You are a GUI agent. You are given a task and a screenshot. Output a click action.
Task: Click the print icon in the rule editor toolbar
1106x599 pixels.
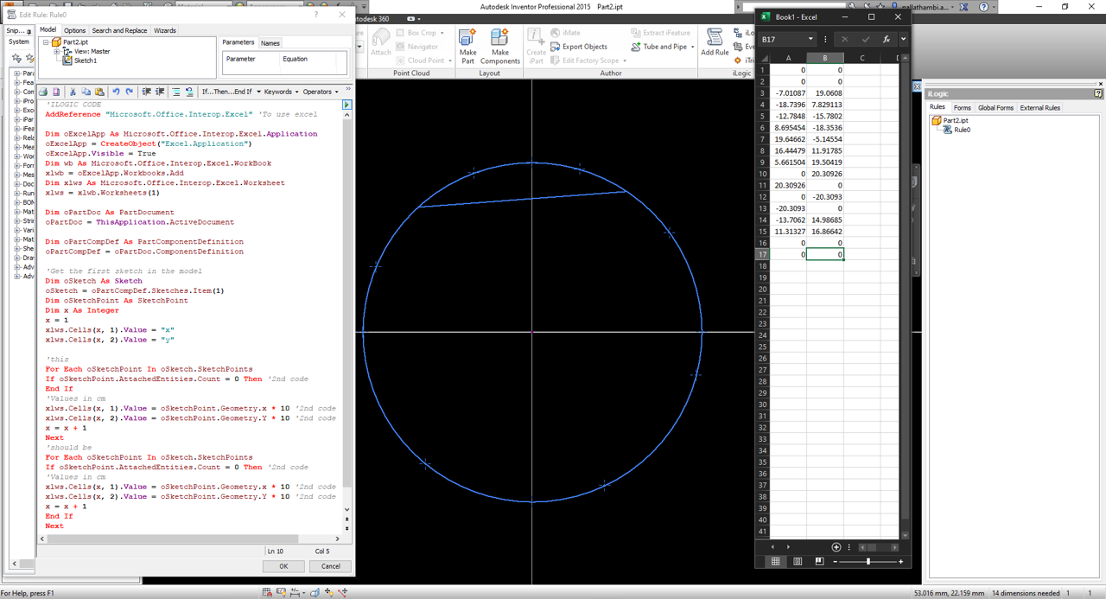(x=43, y=92)
